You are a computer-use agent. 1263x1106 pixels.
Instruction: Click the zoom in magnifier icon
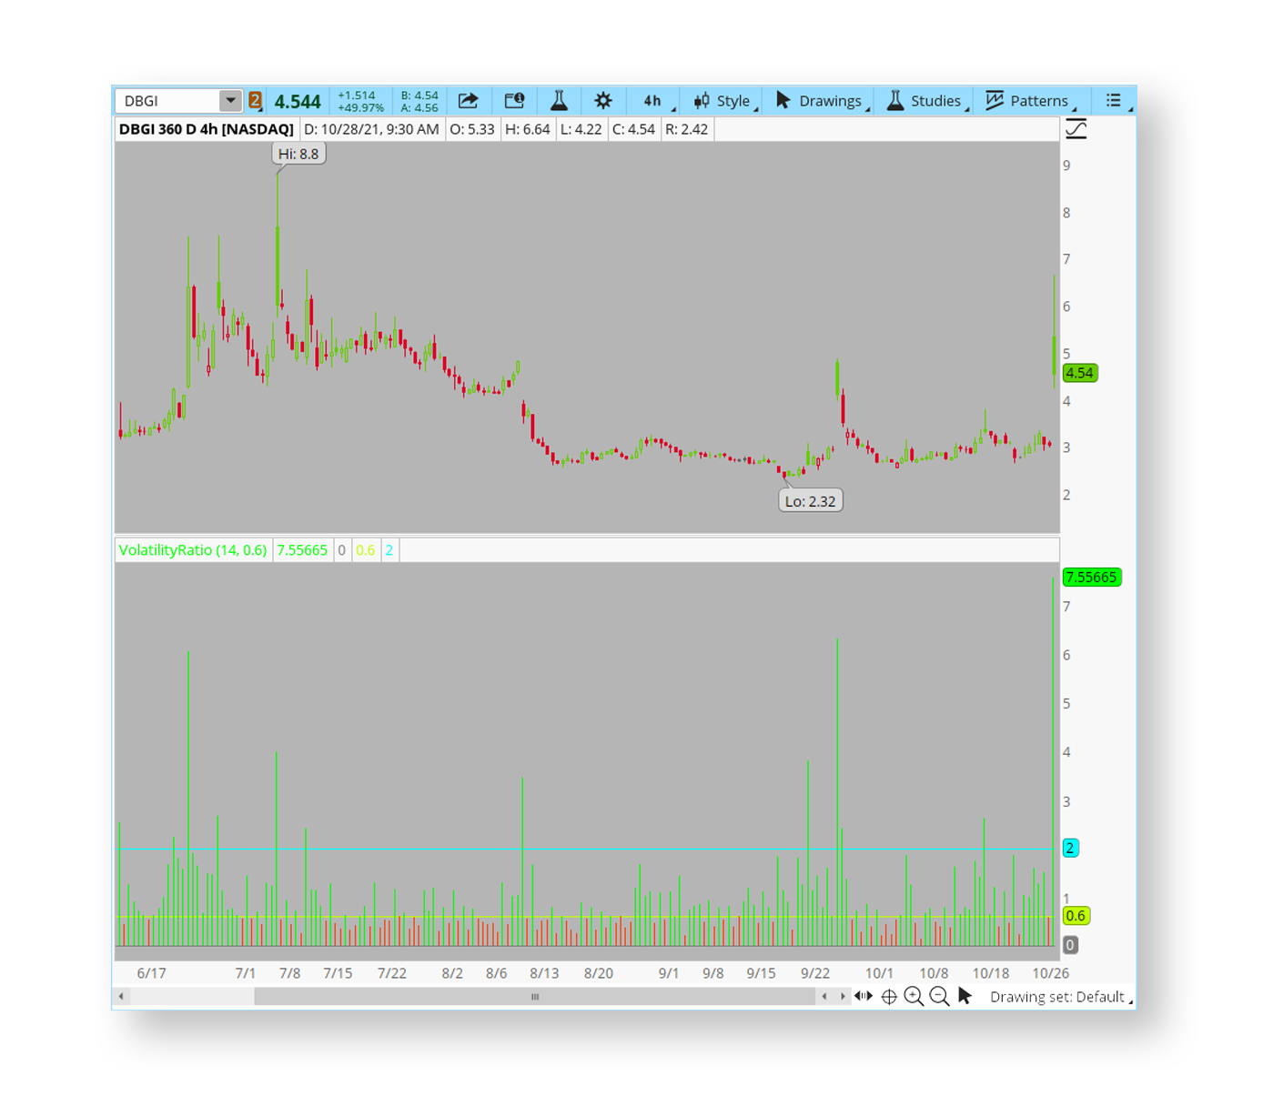coord(914,997)
